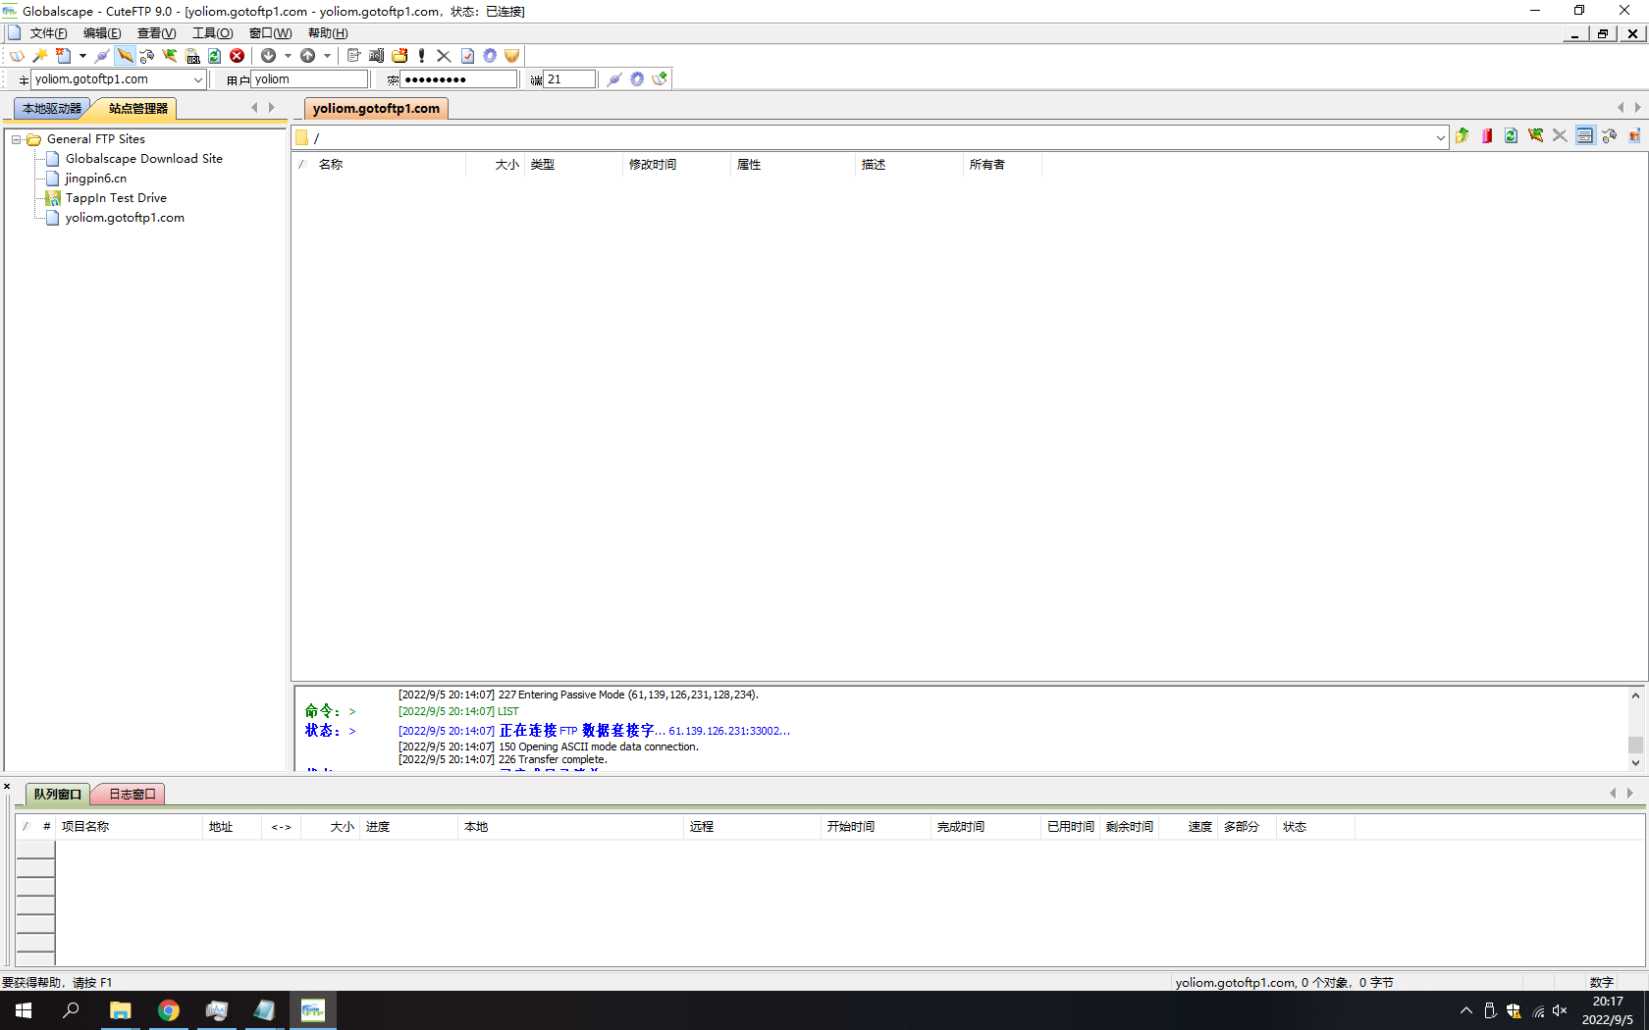Expand the remote path dropdown
The height and width of the screenshot is (1030, 1649).
1440,137
